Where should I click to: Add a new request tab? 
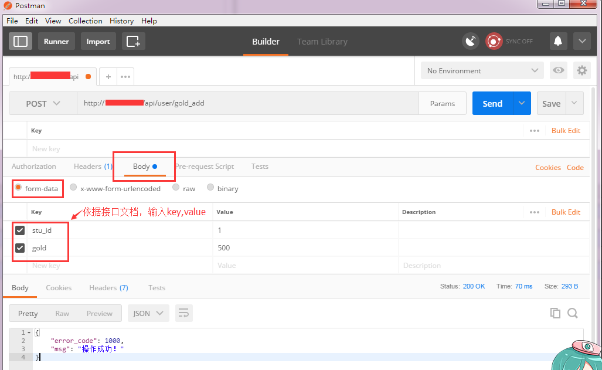[x=108, y=77]
